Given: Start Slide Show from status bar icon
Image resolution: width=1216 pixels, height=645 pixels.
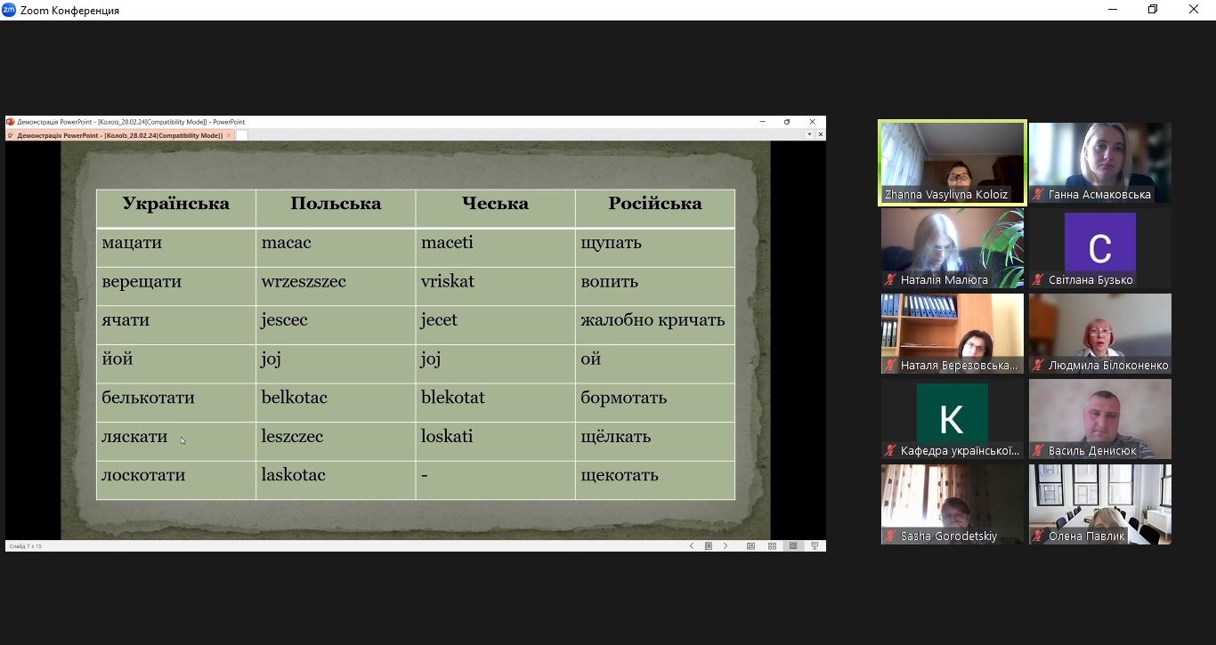Looking at the screenshot, I should [814, 546].
